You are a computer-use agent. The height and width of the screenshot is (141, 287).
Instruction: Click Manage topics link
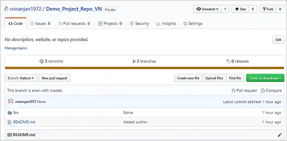(16, 48)
